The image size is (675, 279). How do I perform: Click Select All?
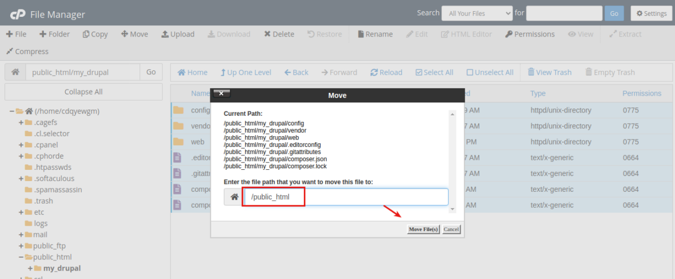pos(434,72)
